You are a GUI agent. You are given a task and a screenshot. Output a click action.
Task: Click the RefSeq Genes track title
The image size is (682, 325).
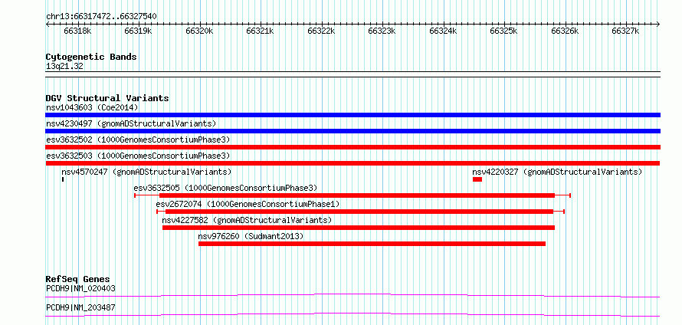click(78, 279)
